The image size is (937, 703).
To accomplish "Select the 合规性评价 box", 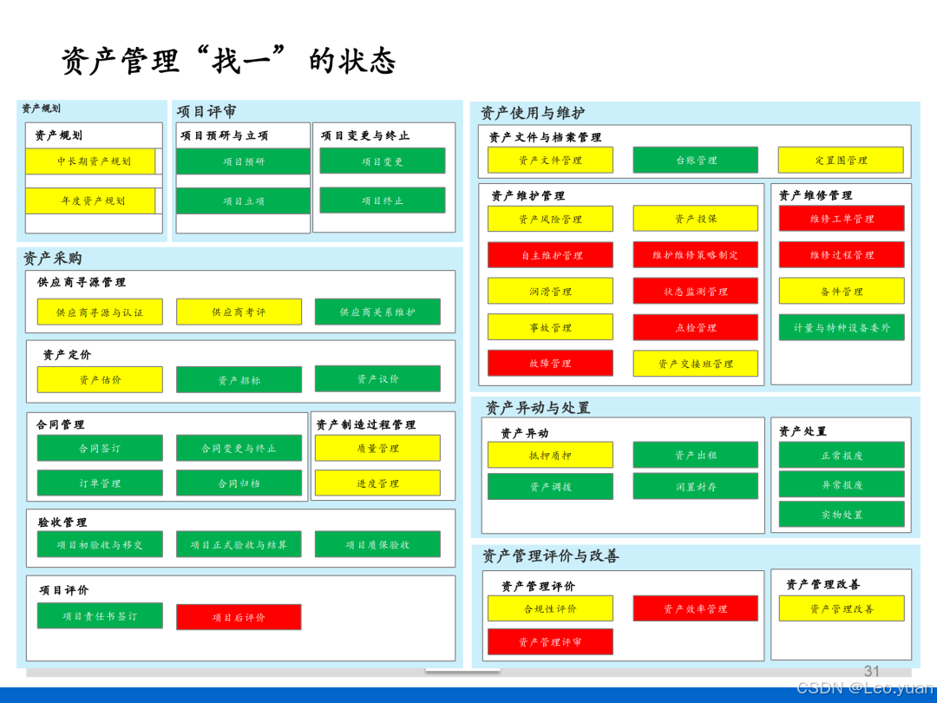I will (x=550, y=608).
